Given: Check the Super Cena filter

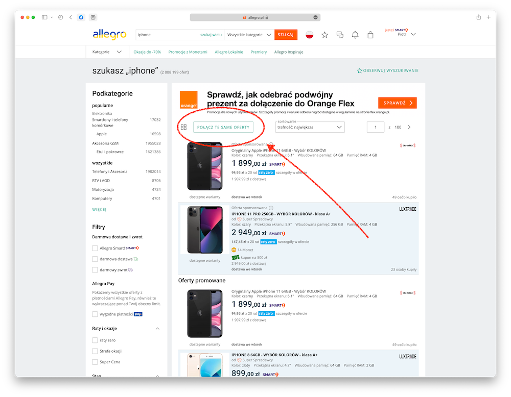Looking at the screenshot, I should [95, 362].
